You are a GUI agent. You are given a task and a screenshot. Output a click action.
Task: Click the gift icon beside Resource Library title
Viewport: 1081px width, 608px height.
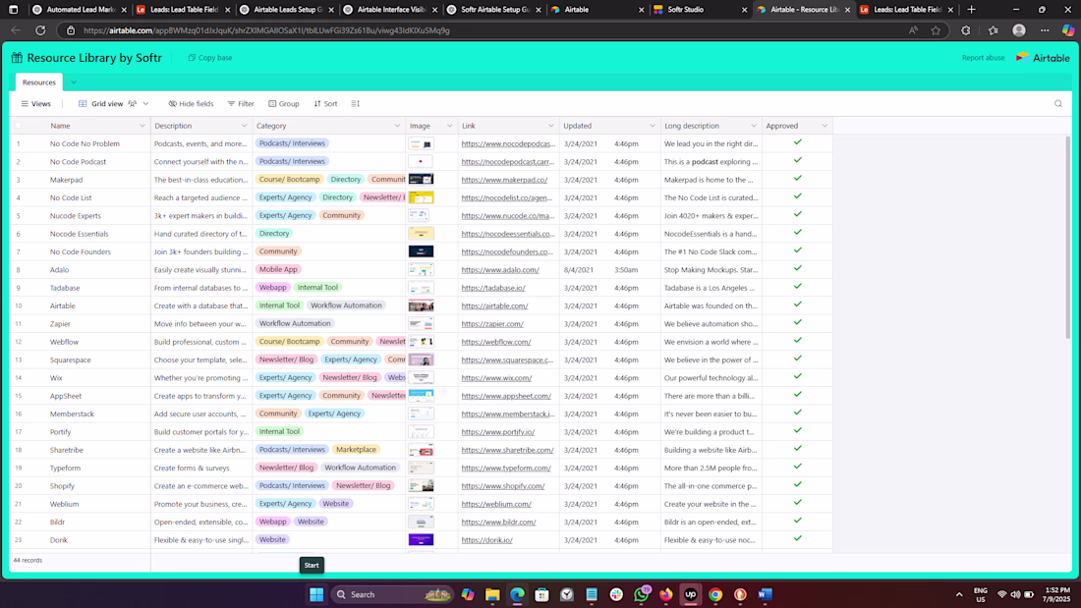[18, 58]
